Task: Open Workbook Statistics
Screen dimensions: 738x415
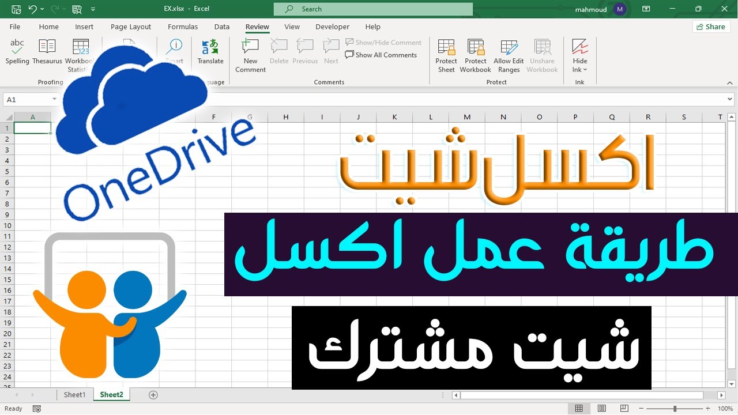Action: pos(81,55)
